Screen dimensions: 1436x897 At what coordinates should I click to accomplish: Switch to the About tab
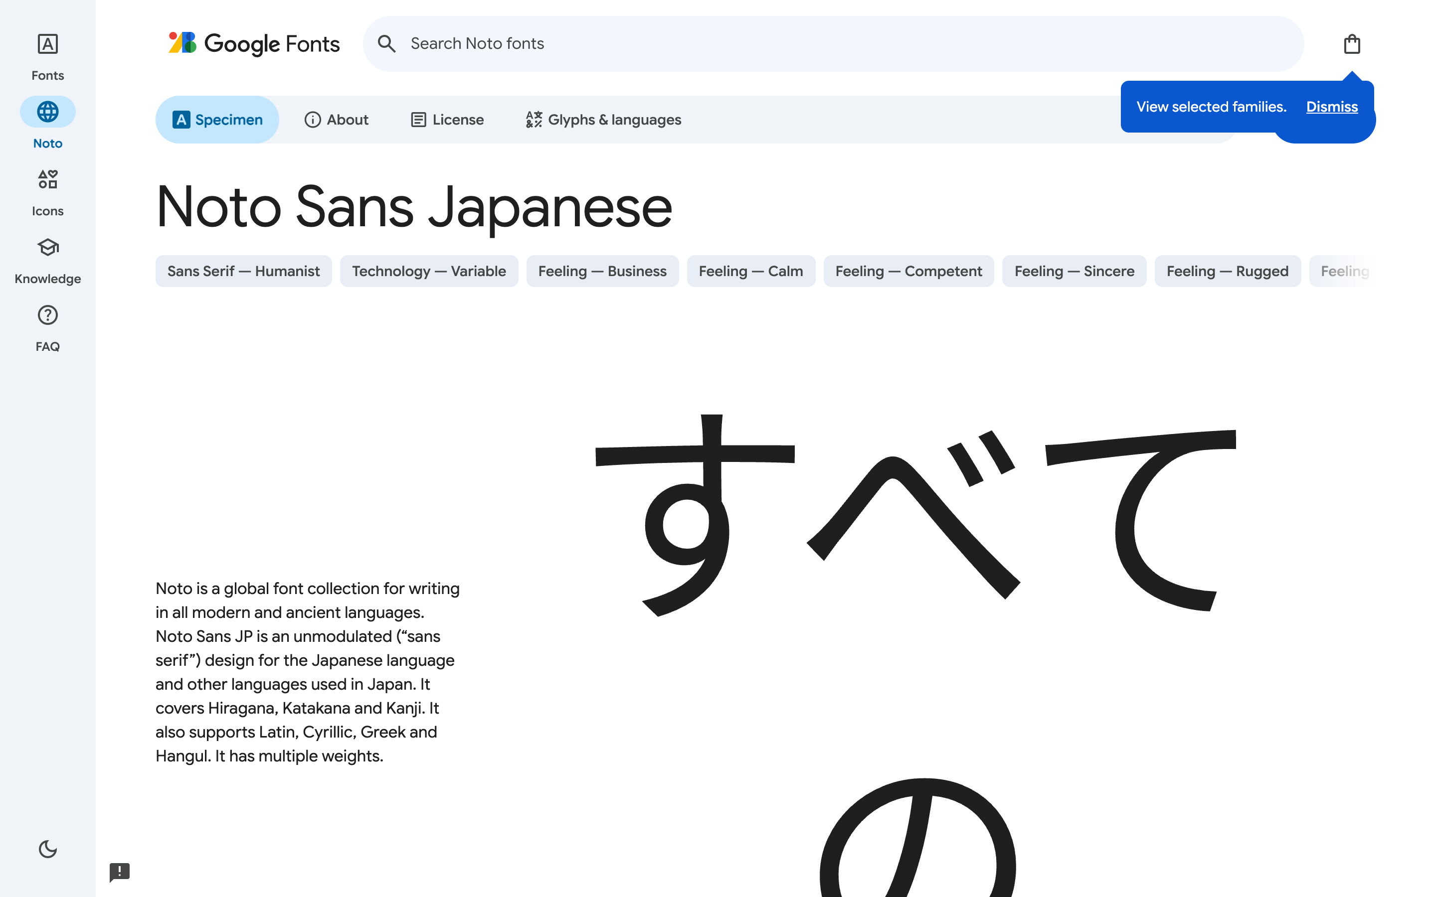coord(336,120)
